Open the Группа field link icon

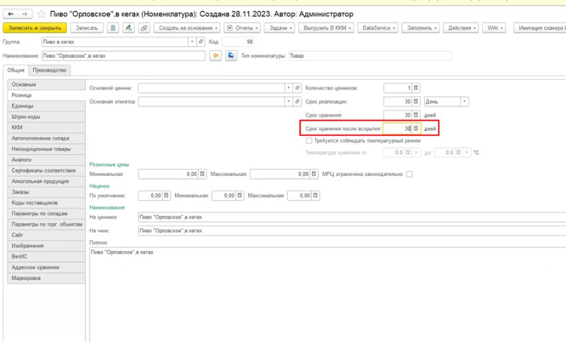coord(201,42)
